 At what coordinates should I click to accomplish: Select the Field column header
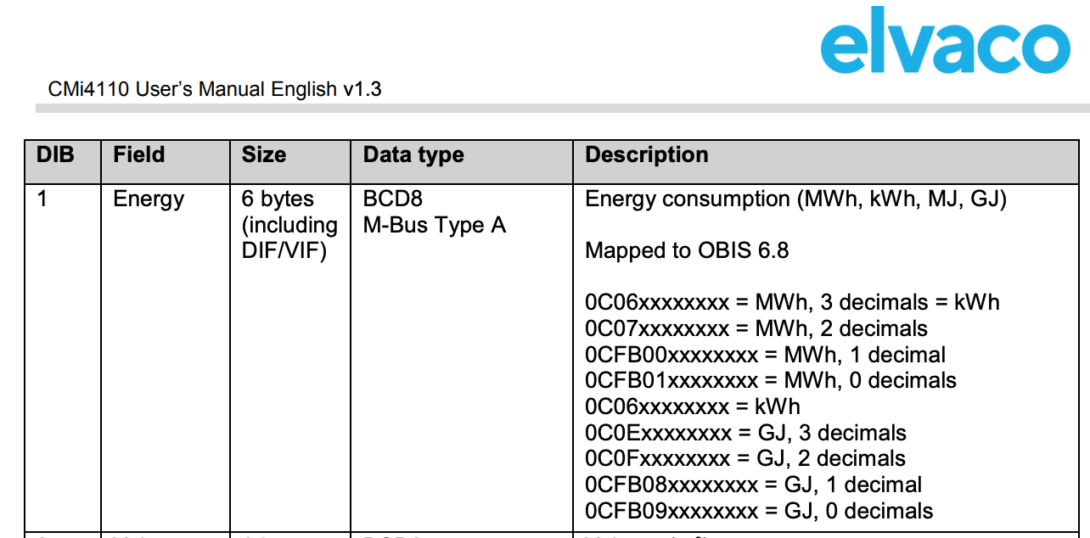pyautogui.click(x=139, y=155)
